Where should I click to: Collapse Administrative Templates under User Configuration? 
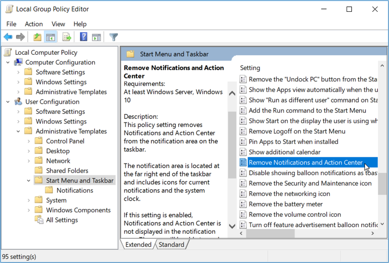pyautogui.click(x=18, y=131)
